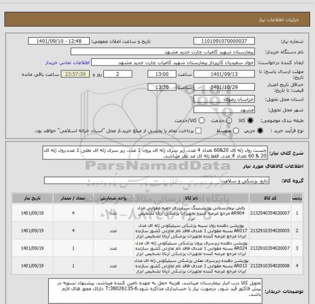Image resolution: width=315 pixels, height=304 pixels.
Task: Click the AR013 product name cell
Action: (191, 266)
